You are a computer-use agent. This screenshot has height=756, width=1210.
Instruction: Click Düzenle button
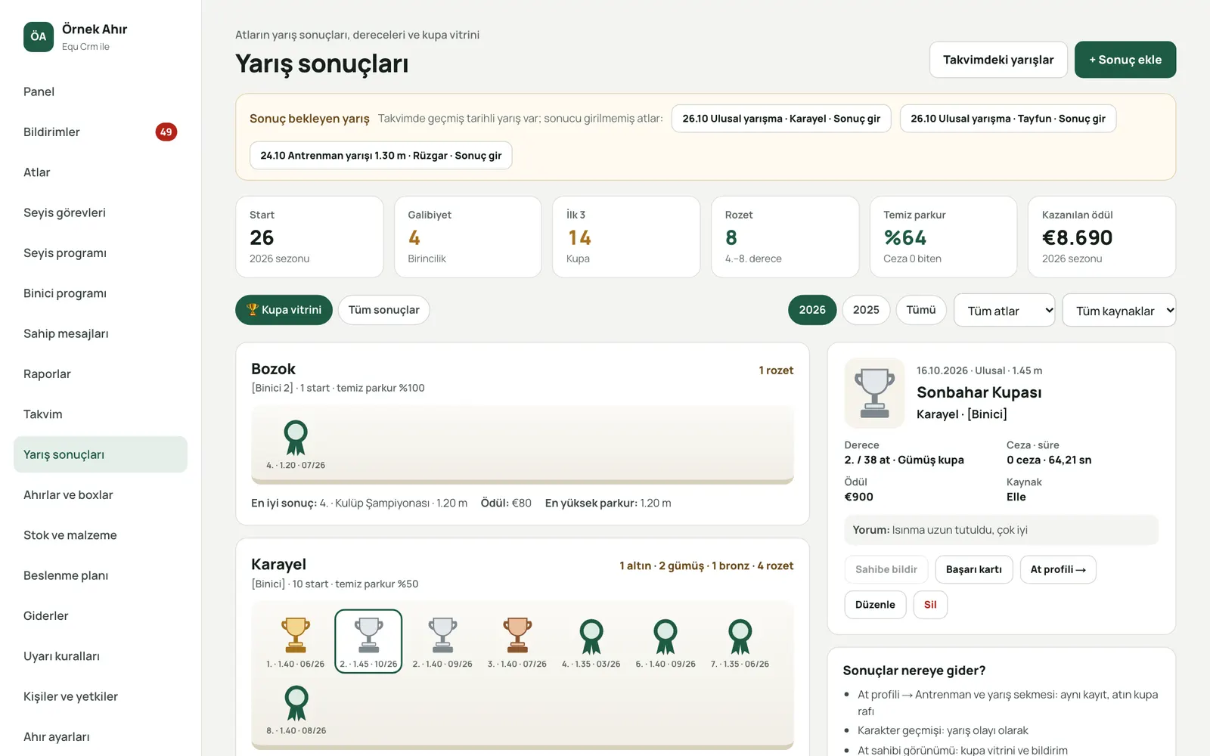(875, 605)
